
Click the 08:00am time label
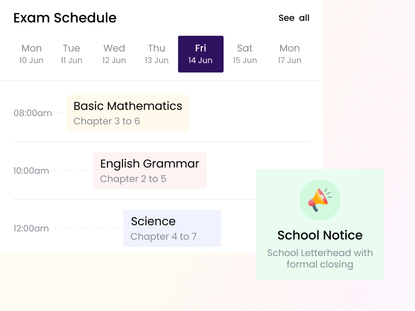(x=33, y=113)
